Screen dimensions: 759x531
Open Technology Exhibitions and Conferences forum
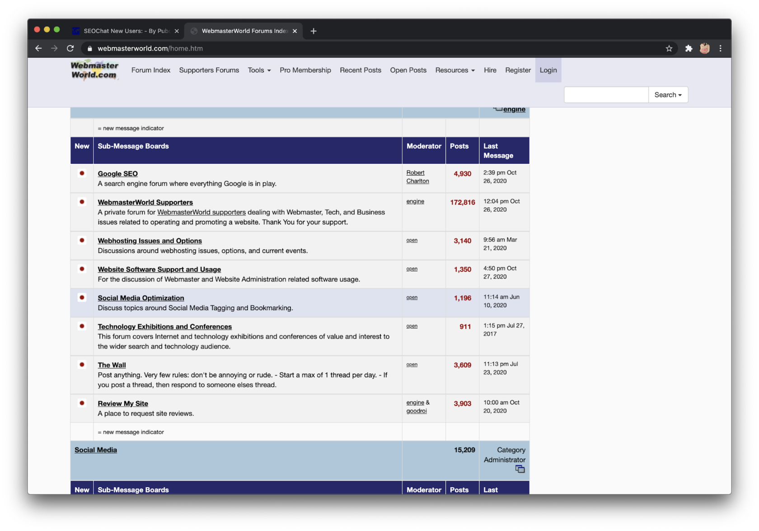pos(165,326)
